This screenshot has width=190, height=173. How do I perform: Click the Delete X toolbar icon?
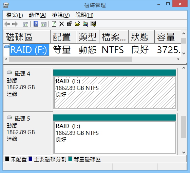coord(62,24)
